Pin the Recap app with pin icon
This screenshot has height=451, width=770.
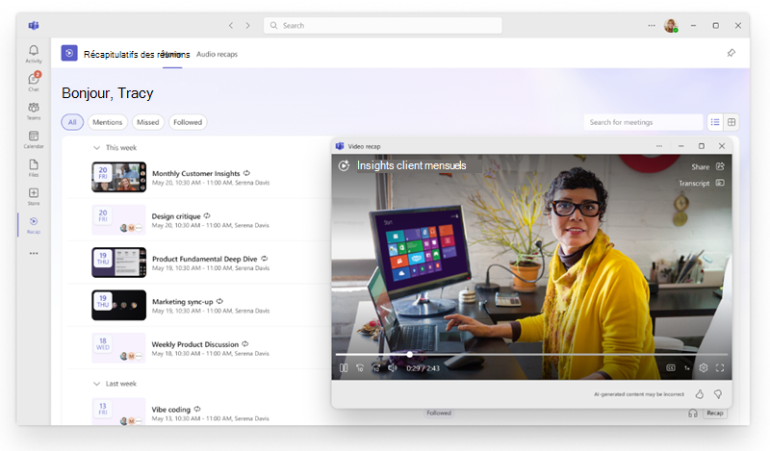(x=731, y=53)
